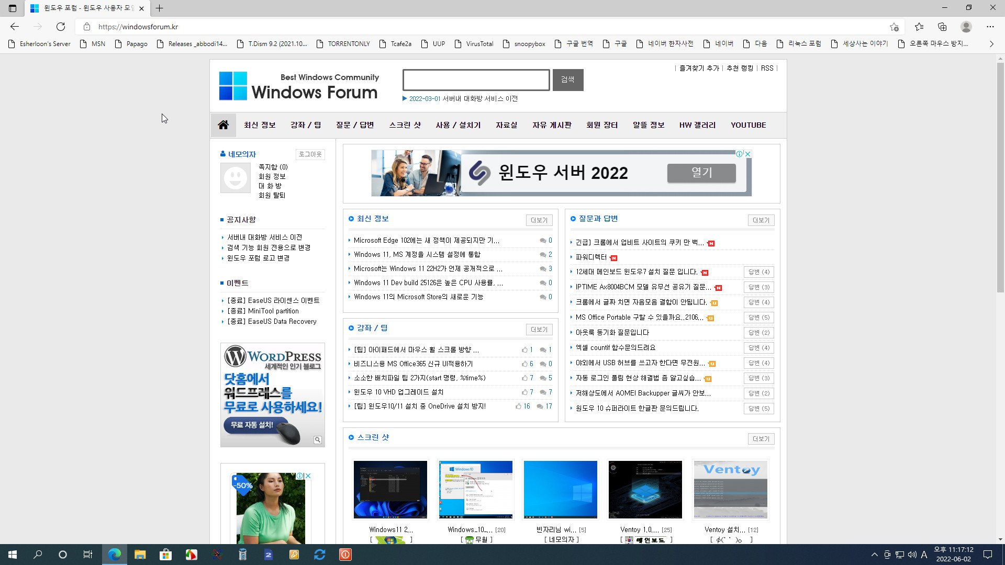The image size is (1005, 565).
Task: Click the taskbar clock and date
Action: click(954, 555)
